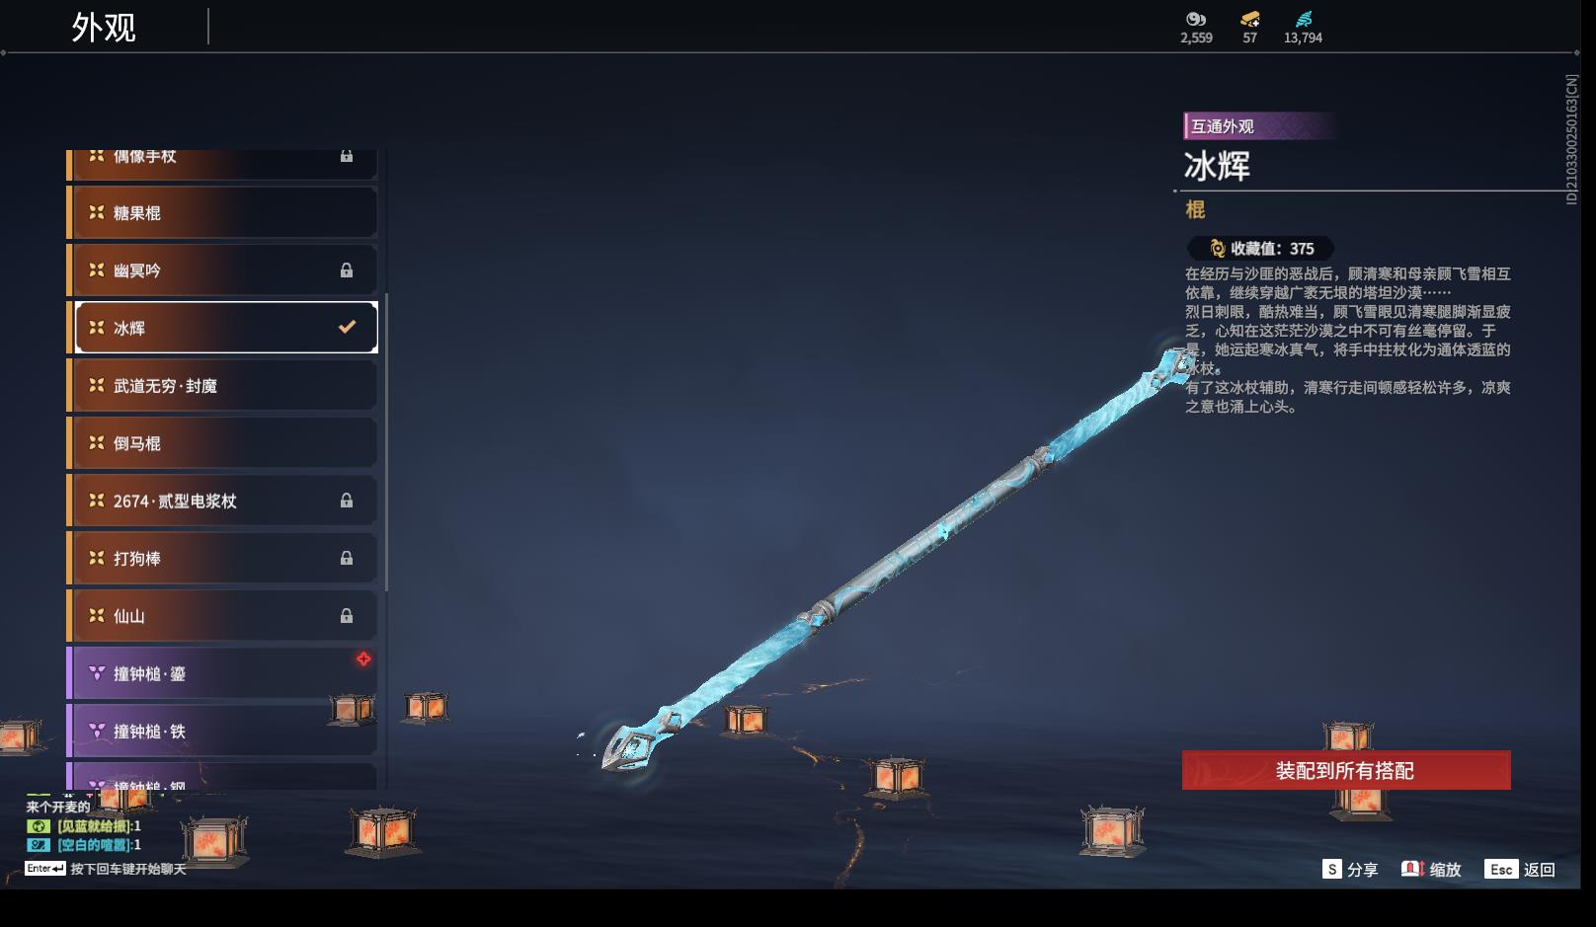Image resolution: width=1596 pixels, height=927 pixels.
Task: Click the appearance list scrollbar
Action: (386, 442)
